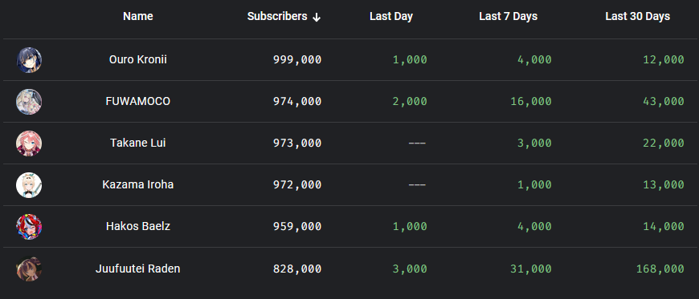Sort by the Last Day column
Viewport: 699px width, 299px height.
(391, 17)
